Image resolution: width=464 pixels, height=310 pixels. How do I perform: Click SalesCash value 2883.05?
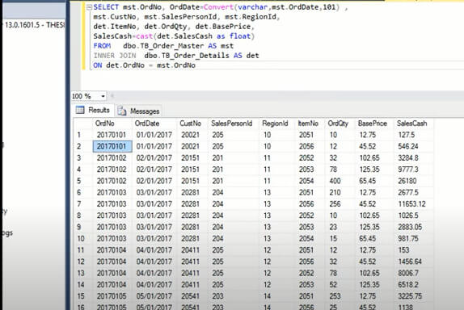(x=410, y=228)
